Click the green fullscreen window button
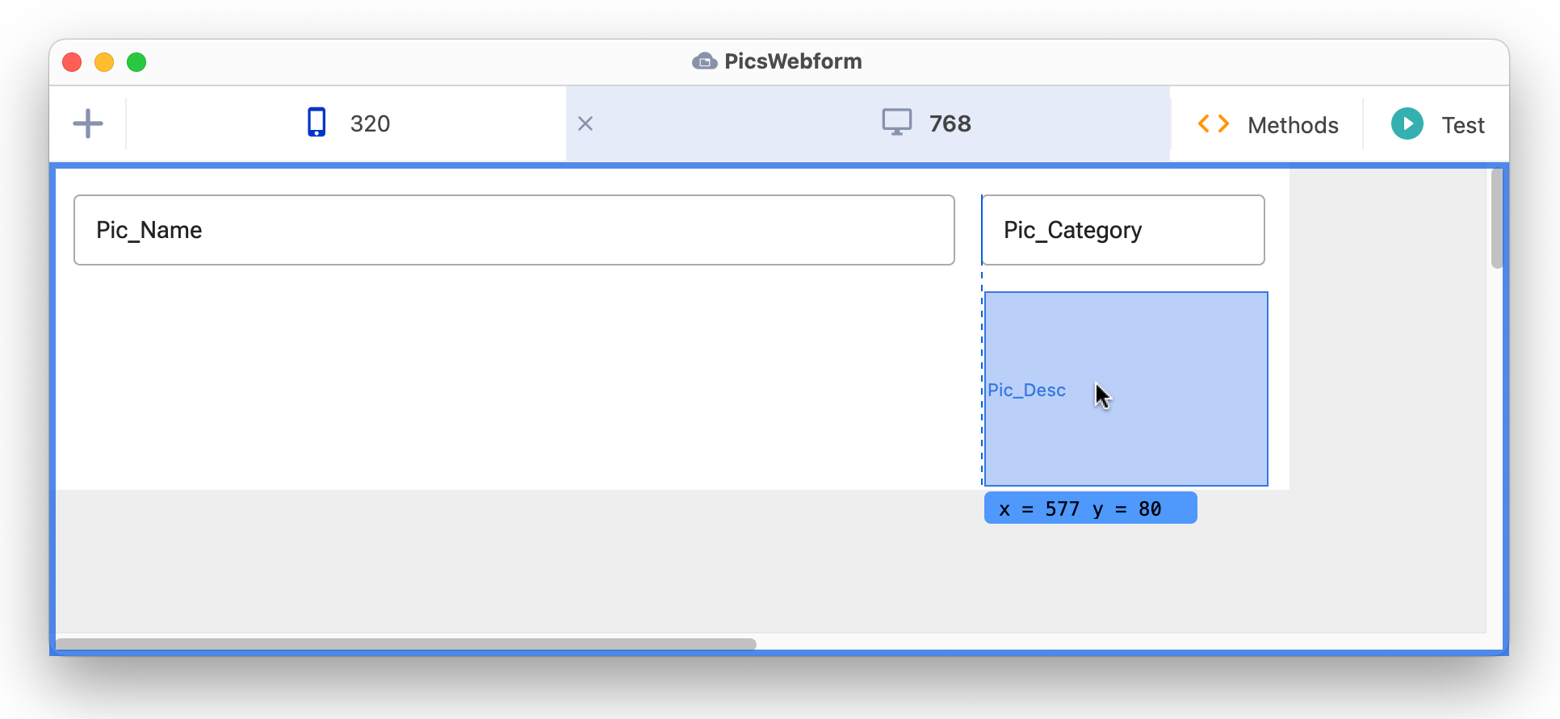 (136, 62)
